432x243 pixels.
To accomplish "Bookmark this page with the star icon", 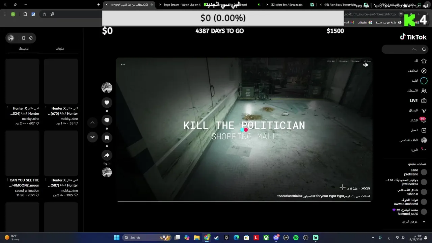I will (x=44, y=14).
